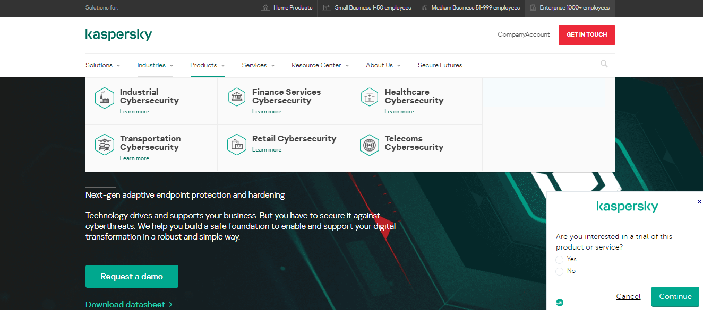Viewport: 703px width, 310px height.
Task: Click the Transportation Cybersecurity truck icon
Action: (x=105, y=144)
